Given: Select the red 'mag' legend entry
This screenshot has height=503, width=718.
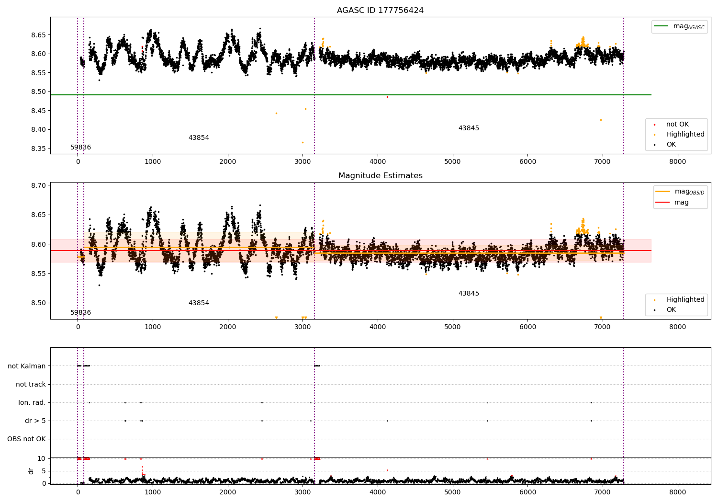Looking at the screenshot, I should tap(673, 203).
